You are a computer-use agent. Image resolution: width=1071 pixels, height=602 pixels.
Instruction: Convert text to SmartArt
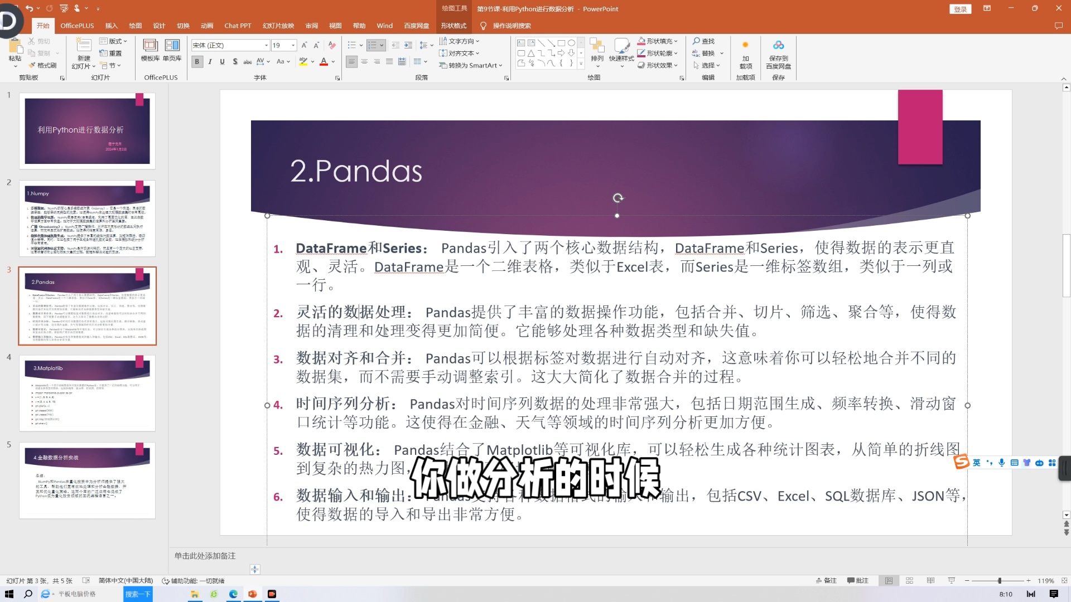[471, 65]
